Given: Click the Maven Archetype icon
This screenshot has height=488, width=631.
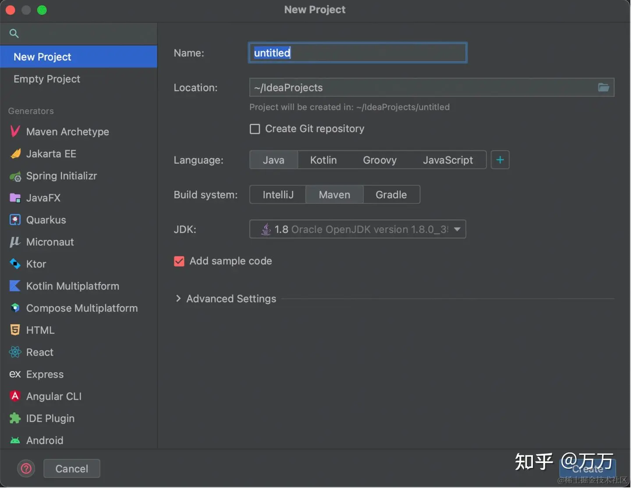Looking at the screenshot, I should click(x=15, y=131).
